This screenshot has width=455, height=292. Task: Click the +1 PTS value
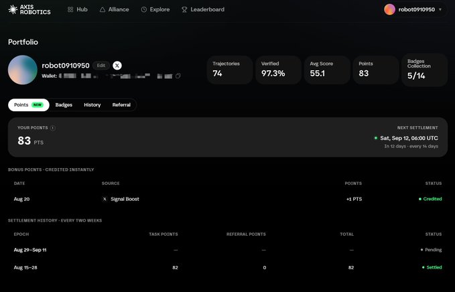(354, 199)
